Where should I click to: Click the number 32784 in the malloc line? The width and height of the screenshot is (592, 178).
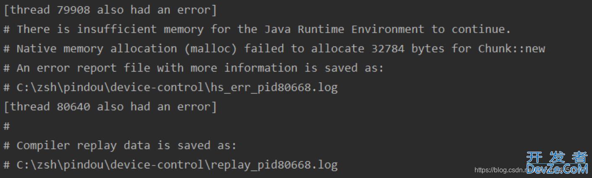[x=388, y=49]
